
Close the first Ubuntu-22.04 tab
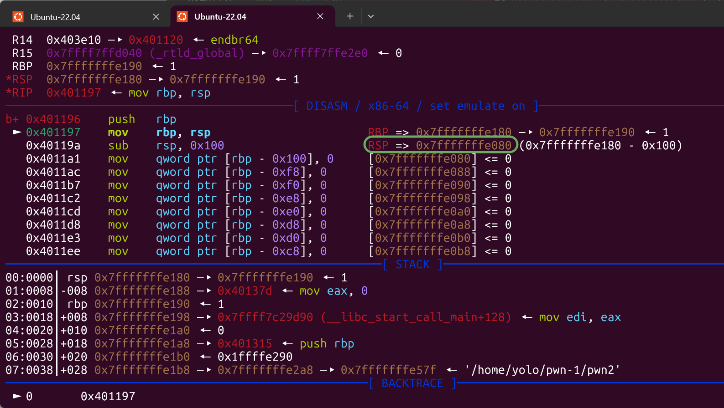(156, 16)
